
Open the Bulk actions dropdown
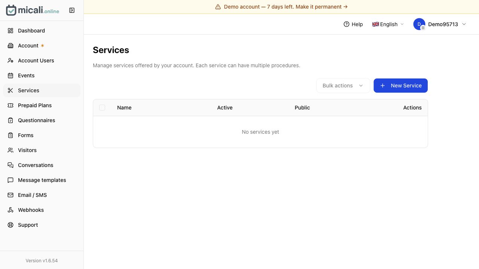point(343,86)
